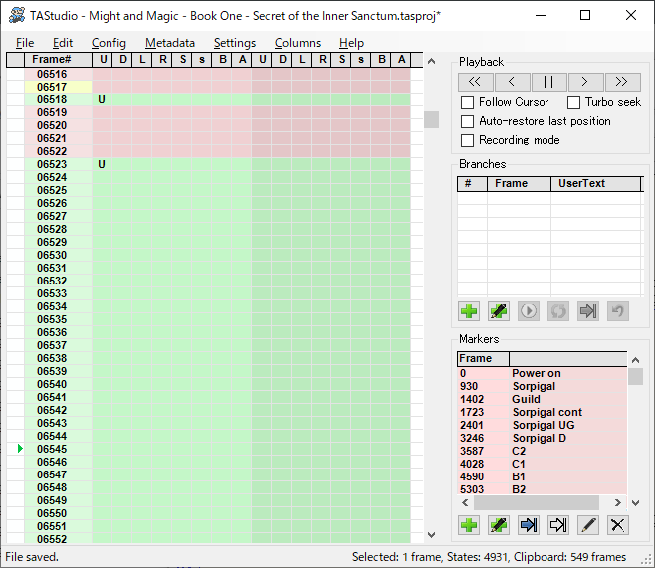The image size is (655, 568).
Task: Click the Branches Frame column header
Action: 519,184
